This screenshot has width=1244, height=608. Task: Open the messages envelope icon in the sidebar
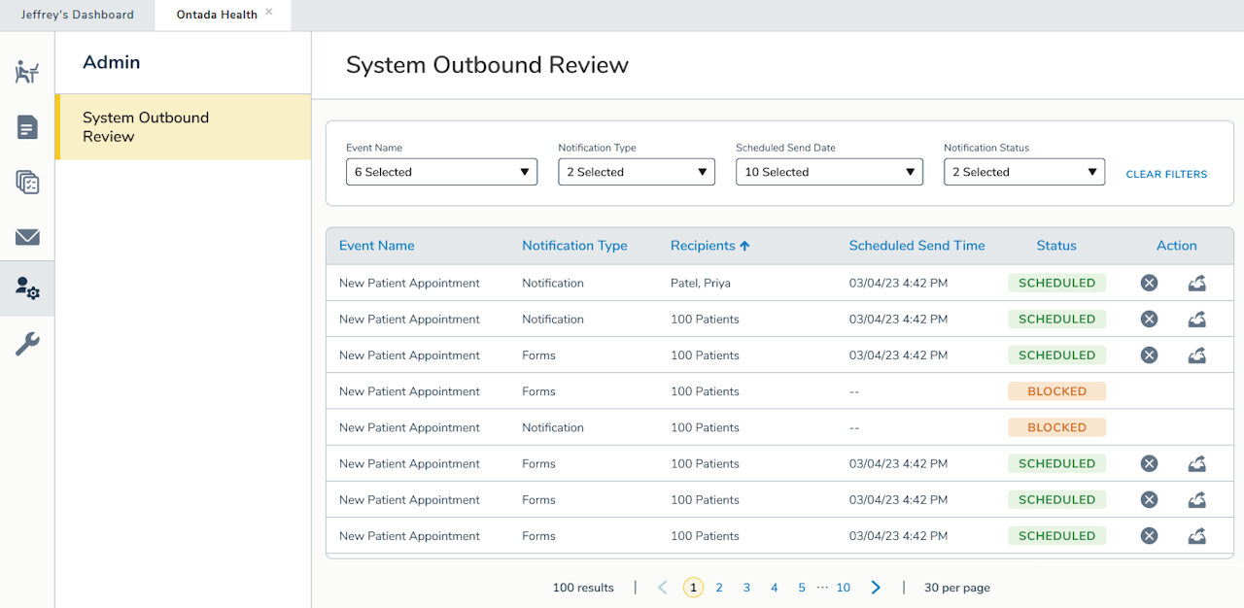[27, 237]
